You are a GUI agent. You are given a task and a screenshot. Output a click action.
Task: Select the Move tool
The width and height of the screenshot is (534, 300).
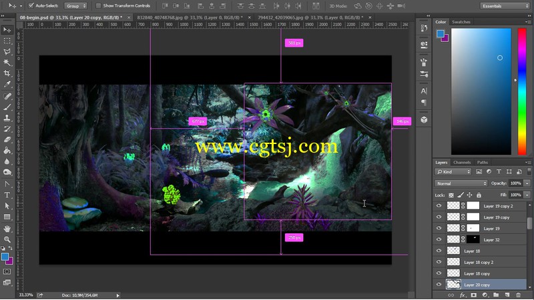click(x=7, y=30)
